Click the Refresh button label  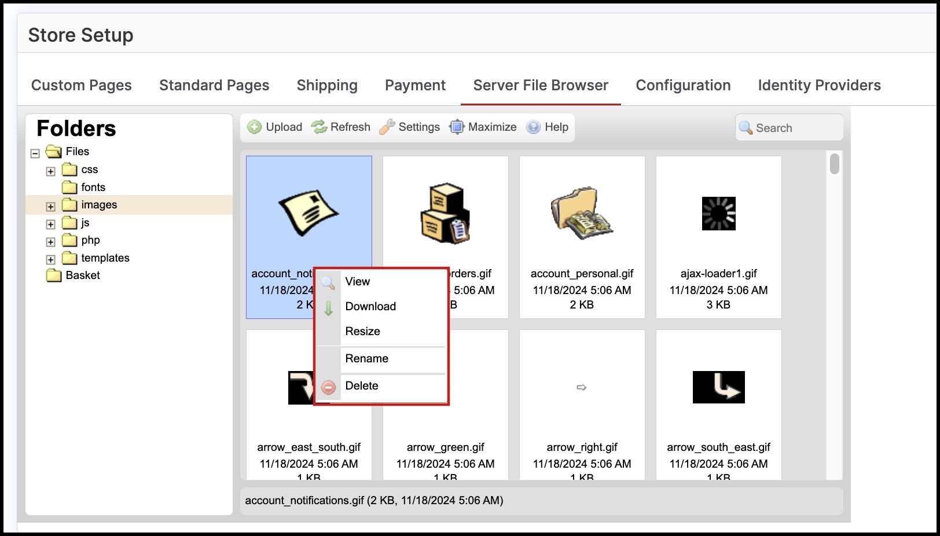[350, 127]
